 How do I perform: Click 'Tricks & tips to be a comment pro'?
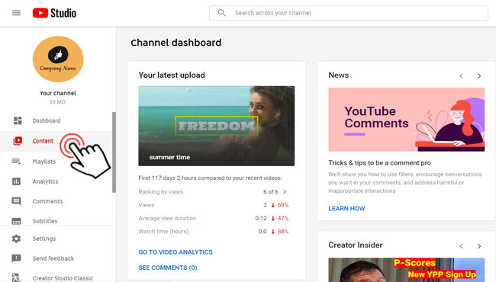tap(379, 163)
